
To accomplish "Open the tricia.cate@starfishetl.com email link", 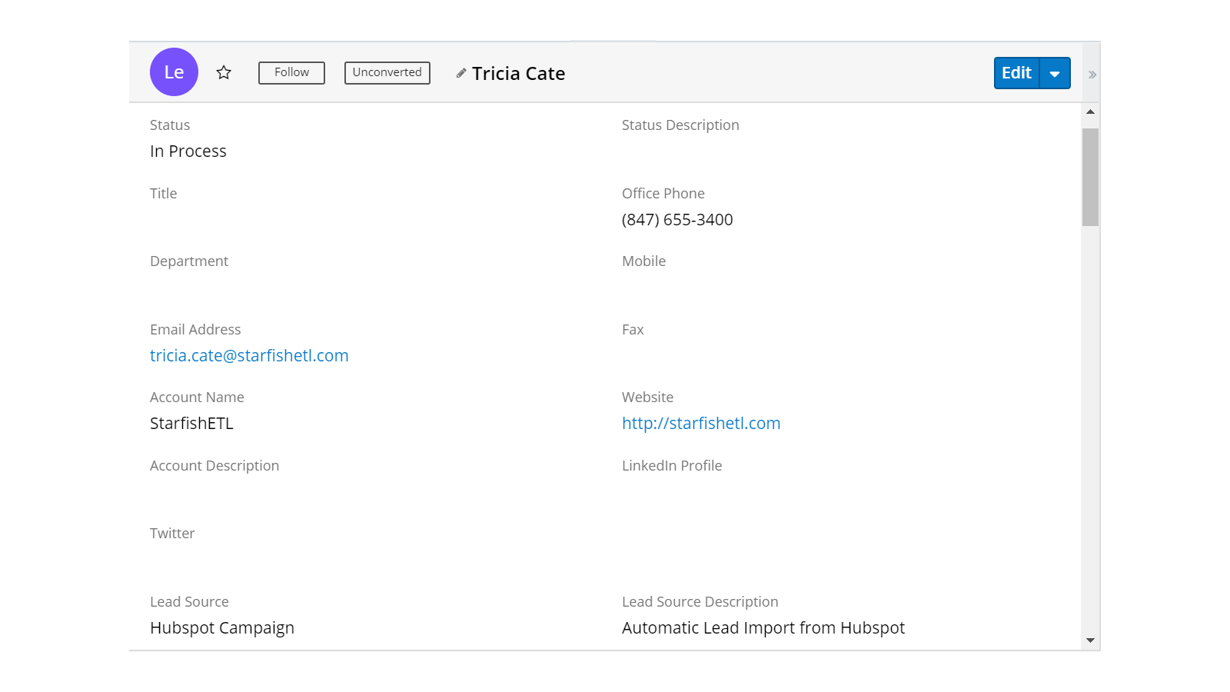I will (249, 356).
